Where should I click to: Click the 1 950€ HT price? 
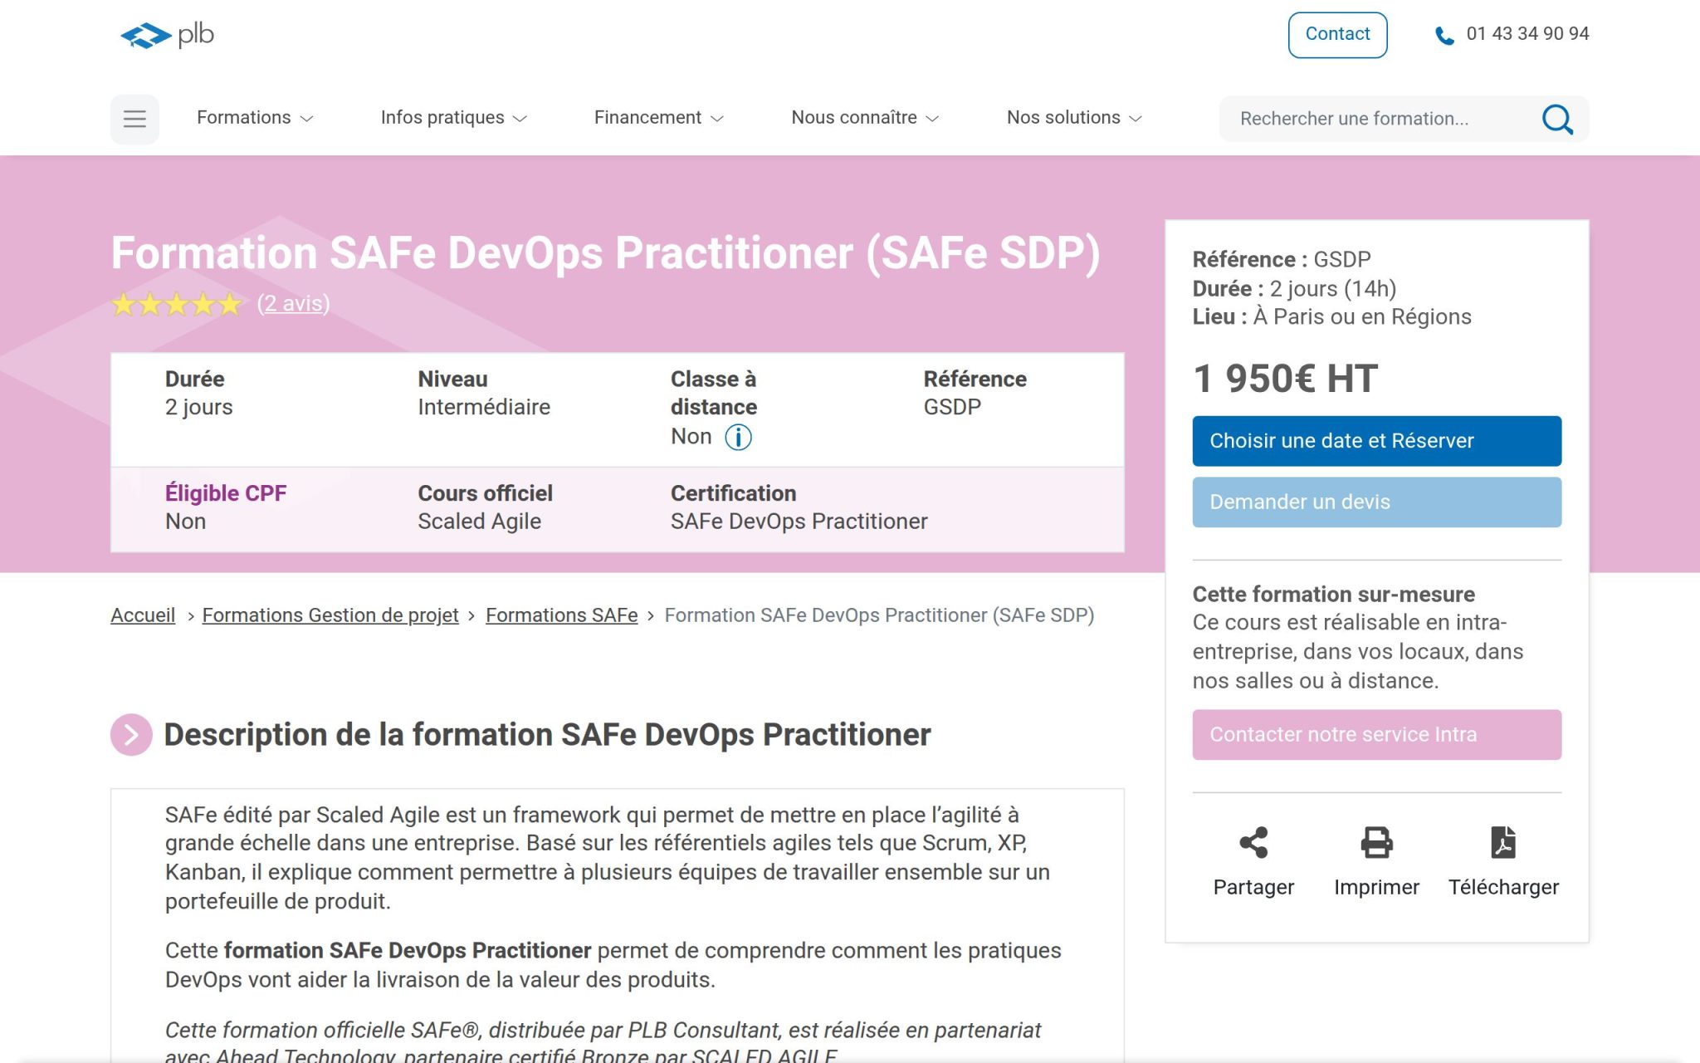tap(1285, 379)
